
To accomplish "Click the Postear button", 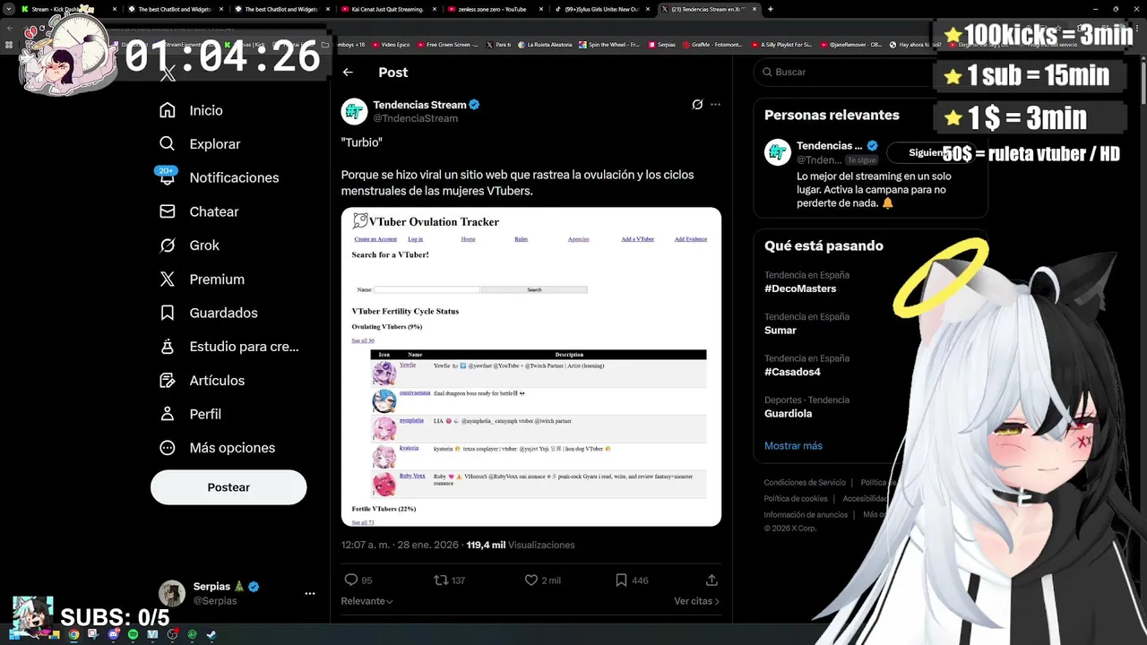I will 229,487.
